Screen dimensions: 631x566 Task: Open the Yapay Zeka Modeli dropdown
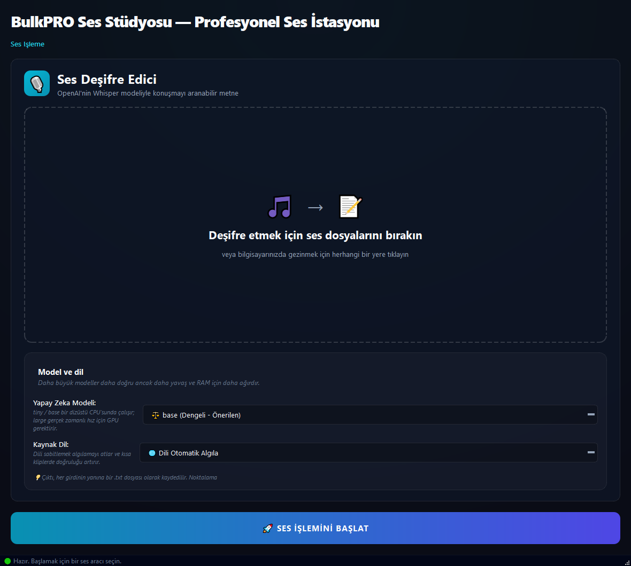click(370, 415)
